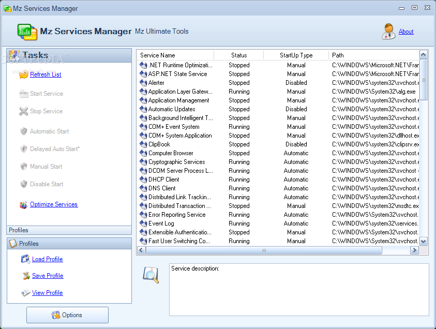Click the Save Profile icon
The image size is (436, 329).
pos(26,276)
